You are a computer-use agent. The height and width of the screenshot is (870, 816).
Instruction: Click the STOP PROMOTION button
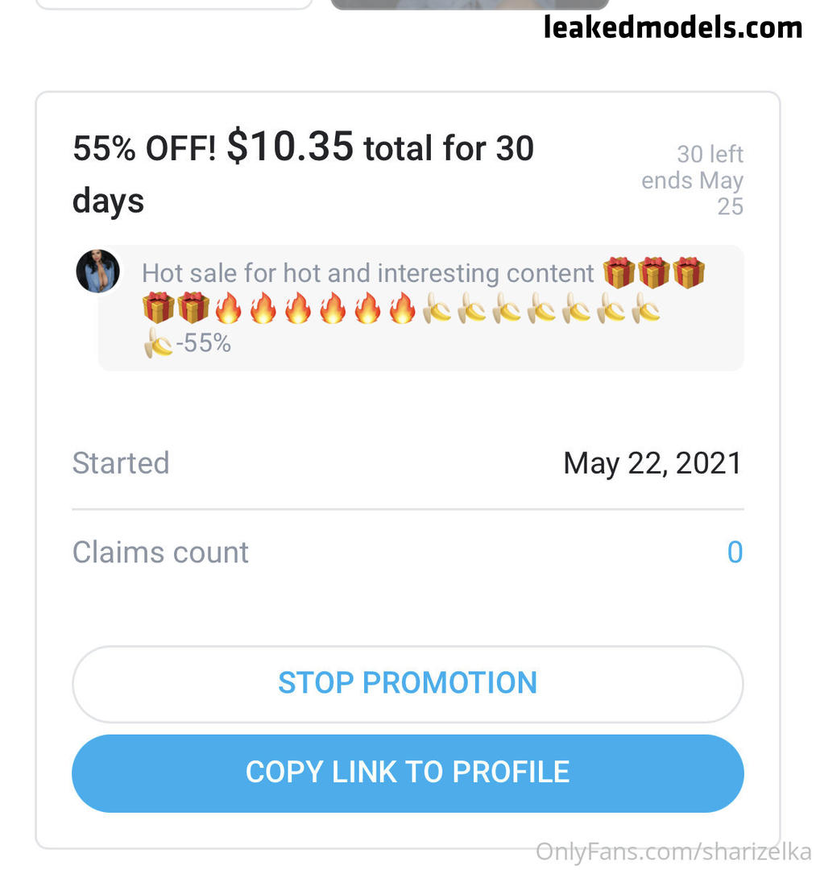coord(408,683)
